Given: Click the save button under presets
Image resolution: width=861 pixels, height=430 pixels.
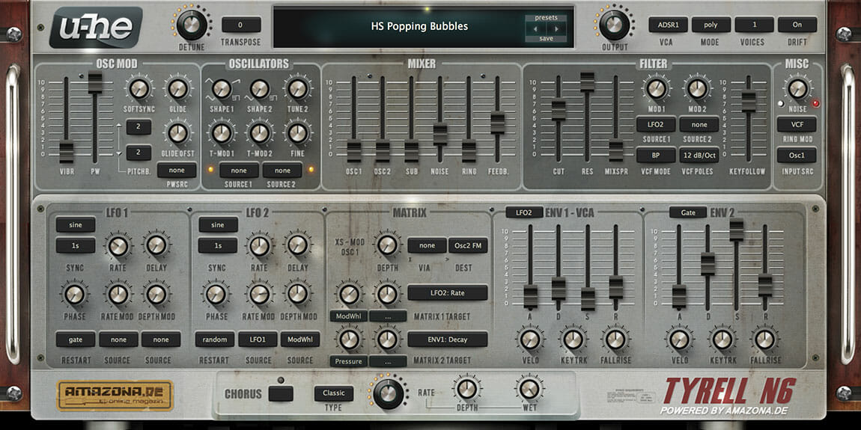Looking at the screenshot, I should click(546, 39).
